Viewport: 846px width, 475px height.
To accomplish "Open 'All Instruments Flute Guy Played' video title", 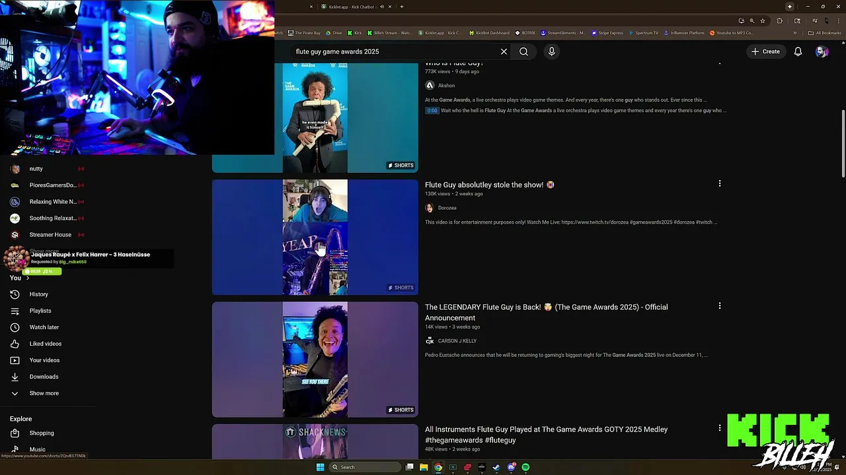I will coord(547,434).
